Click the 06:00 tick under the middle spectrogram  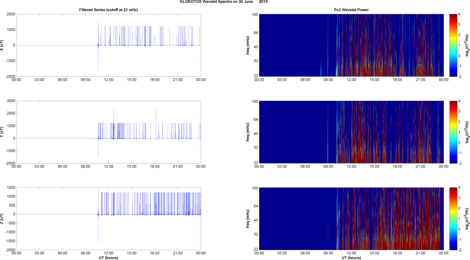(305, 167)
